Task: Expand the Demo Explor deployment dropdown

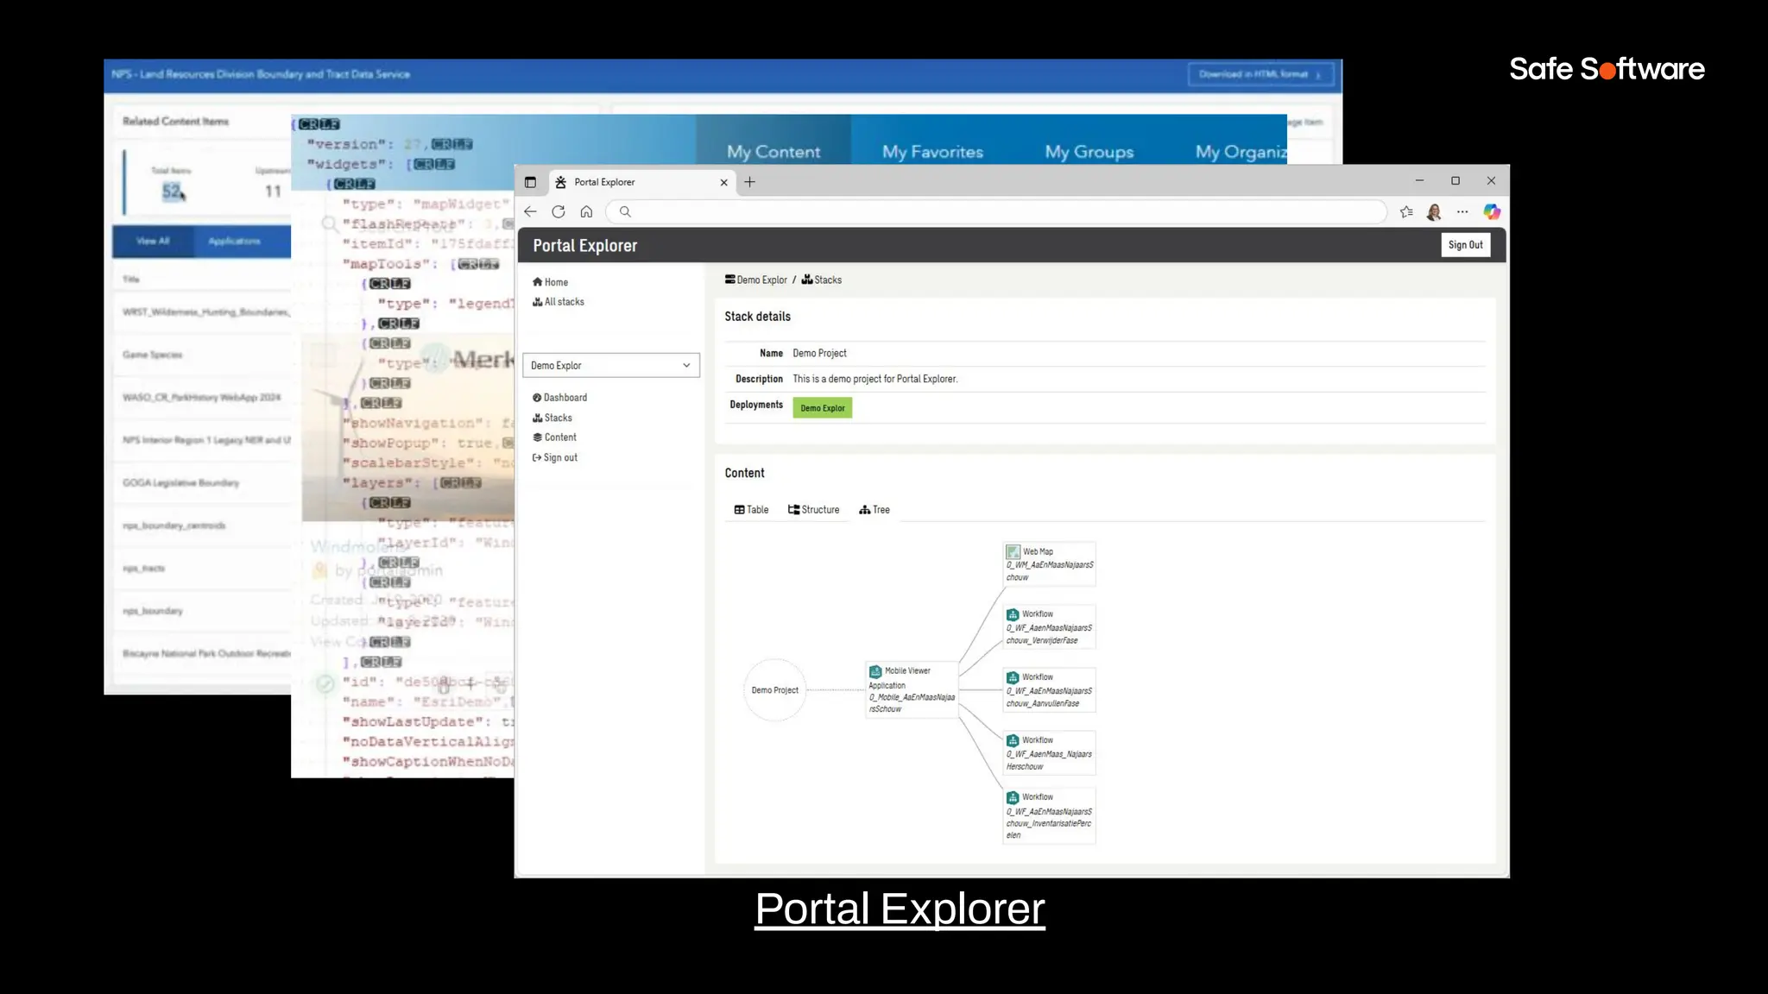Action: pyautogui.click(x=611, y=365)
